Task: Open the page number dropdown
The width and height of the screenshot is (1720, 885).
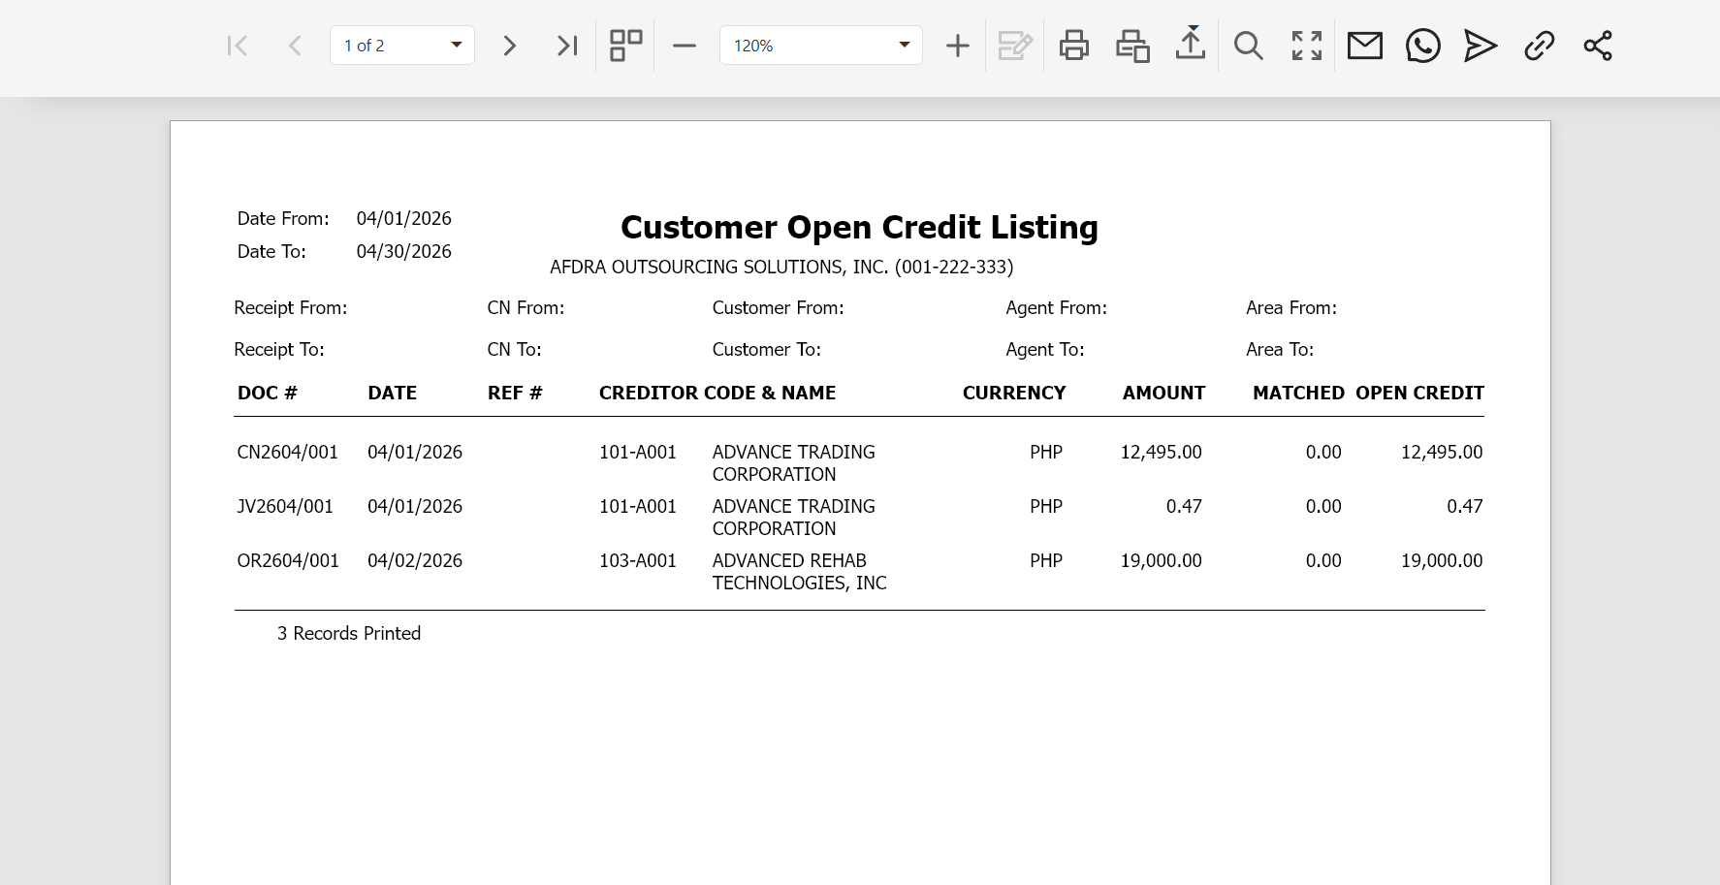Action: tap(402, 46)
